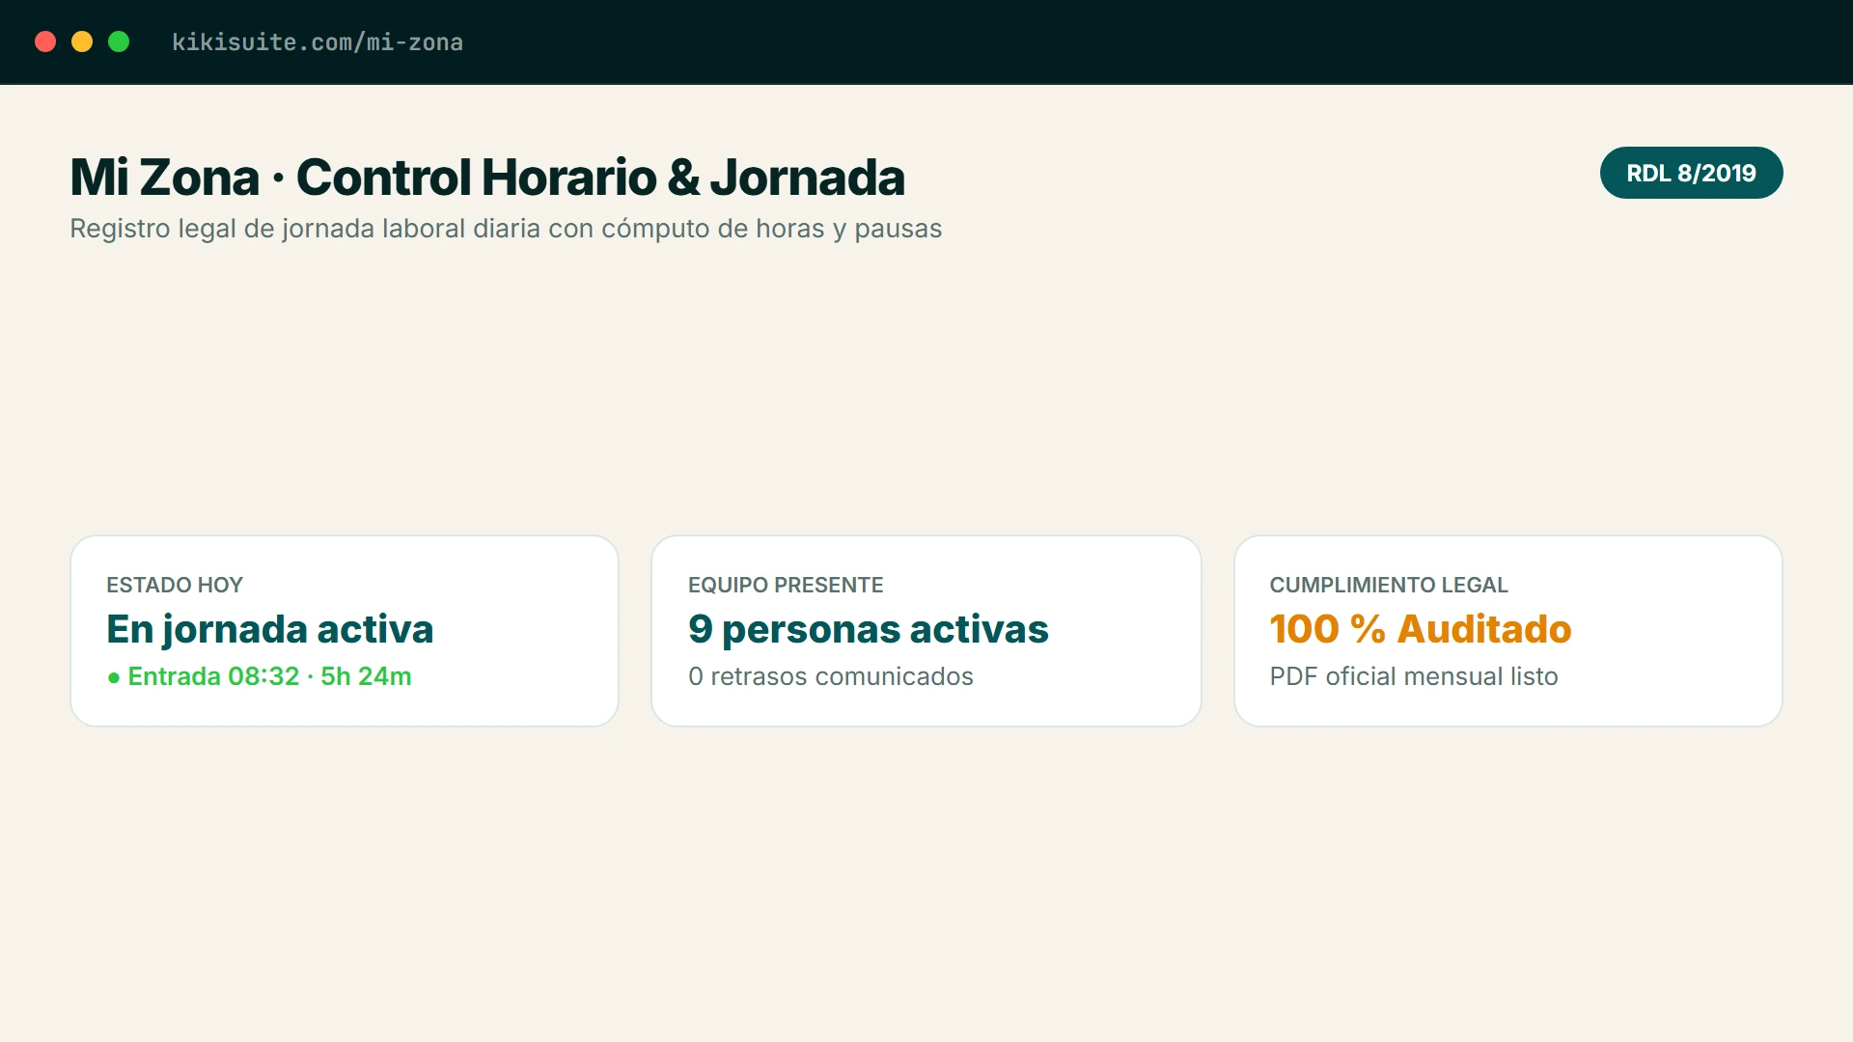Select the kikisuite.com/mi-zona address text
The width and height of the screenshot is (1853, 1042).
[x=318, y=42]
